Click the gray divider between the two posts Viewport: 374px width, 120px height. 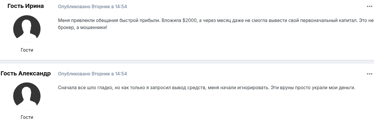tap(187, 61)
